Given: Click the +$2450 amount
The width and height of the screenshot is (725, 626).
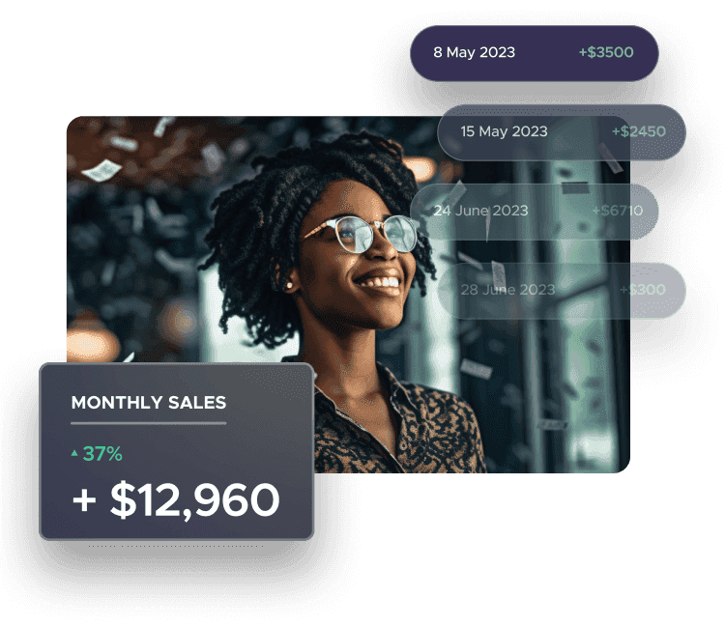Looking at the screenshot, I should (x=639, y=131).
